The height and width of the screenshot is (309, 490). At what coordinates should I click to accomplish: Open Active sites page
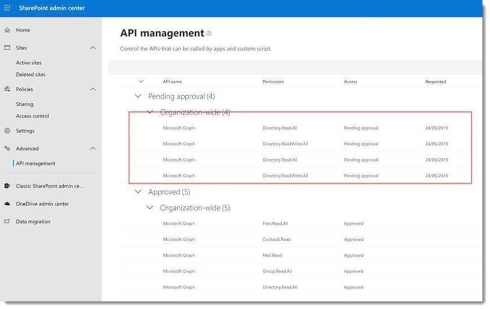[x=29, y=62]
